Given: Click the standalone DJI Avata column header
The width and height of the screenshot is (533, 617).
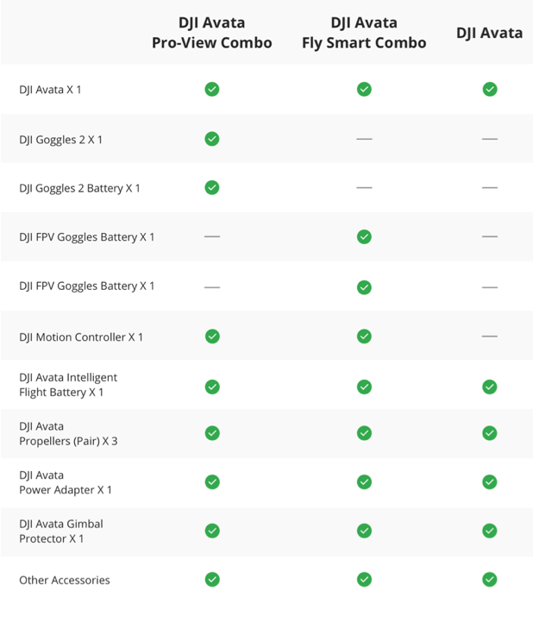Looking at the screenshot, I should pyautogui.click(x=490, y=33).
